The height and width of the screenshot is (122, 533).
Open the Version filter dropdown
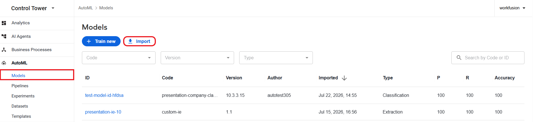(197, 58)
